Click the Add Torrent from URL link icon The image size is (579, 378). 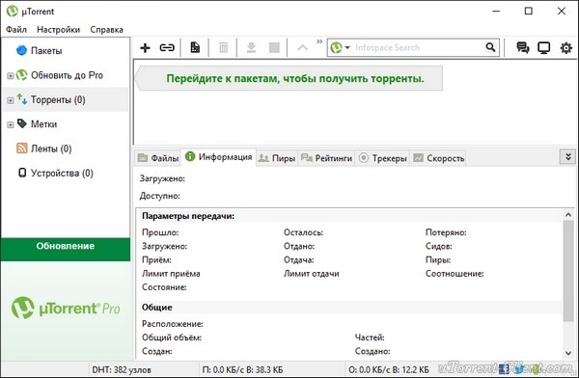[167, 47]
